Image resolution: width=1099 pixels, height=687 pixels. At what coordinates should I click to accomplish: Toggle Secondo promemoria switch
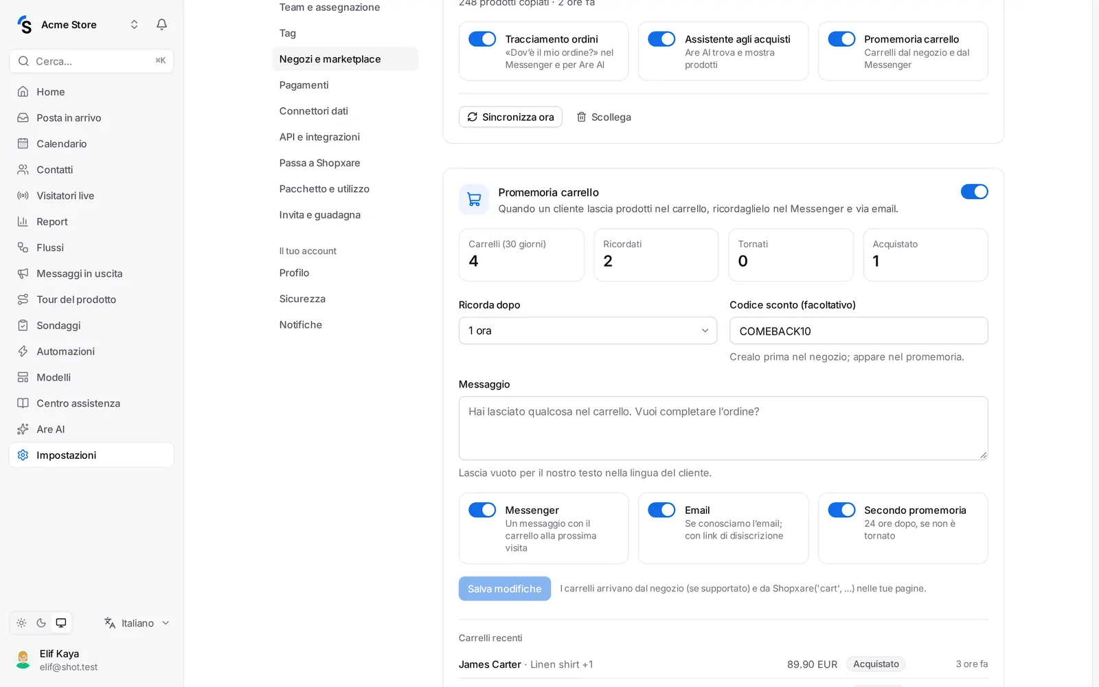pyautogui.click(x=841, y=510)
